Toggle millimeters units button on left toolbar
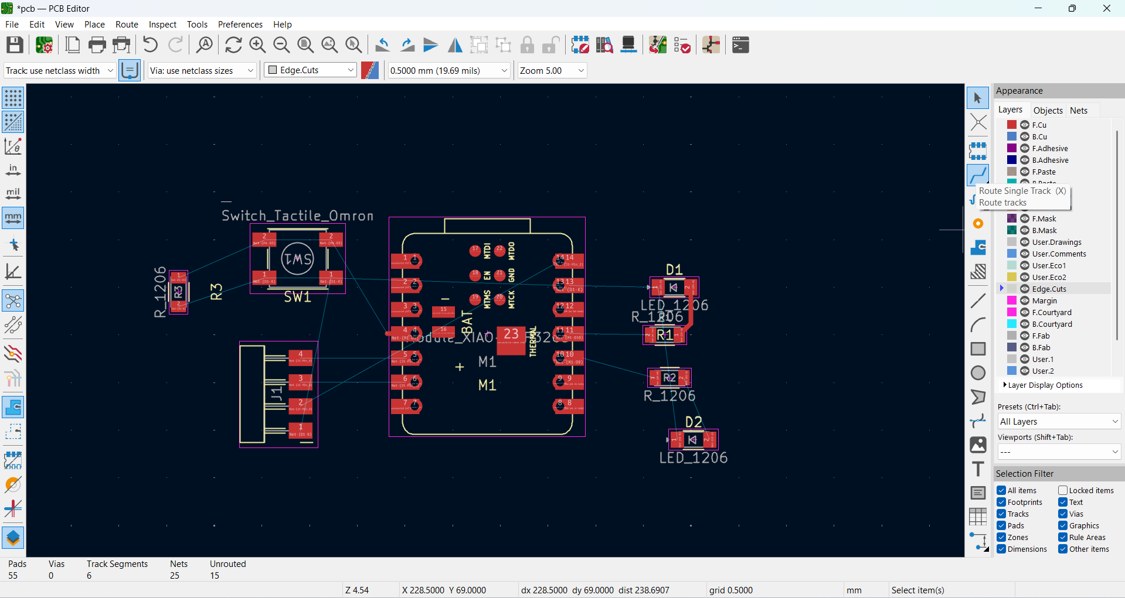This screenshot has width=1125, height=598. [x=13, y=218]
